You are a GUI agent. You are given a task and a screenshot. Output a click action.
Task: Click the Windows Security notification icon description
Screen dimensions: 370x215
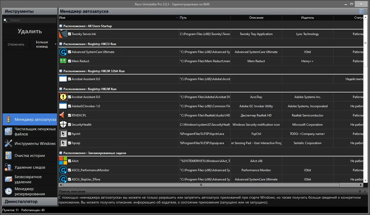click(x=256, y=125)
